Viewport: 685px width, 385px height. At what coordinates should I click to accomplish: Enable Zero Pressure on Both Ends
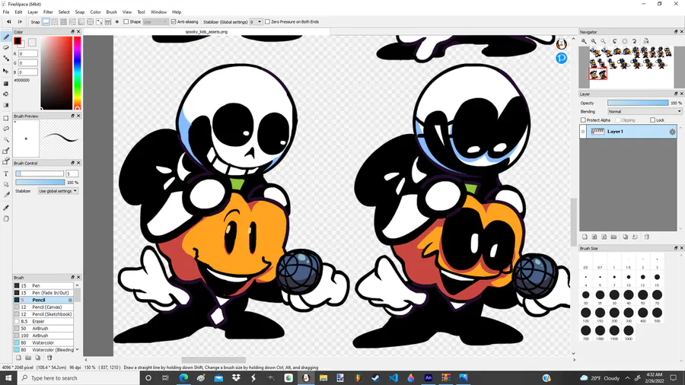(x=267, y=22)
